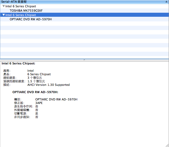Viewport: 169px width, 147px height.
Task: Click the Serial-ATA 裝置樹 column header
Action: pyautogui.click(x=84, y=2)
